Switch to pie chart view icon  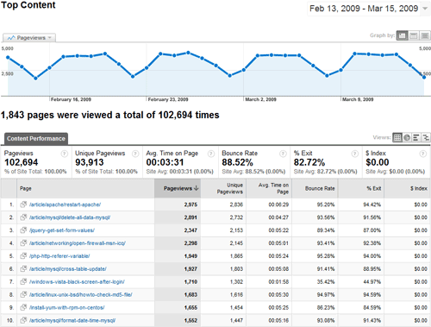pyautogui.click(x=407, y=137)
